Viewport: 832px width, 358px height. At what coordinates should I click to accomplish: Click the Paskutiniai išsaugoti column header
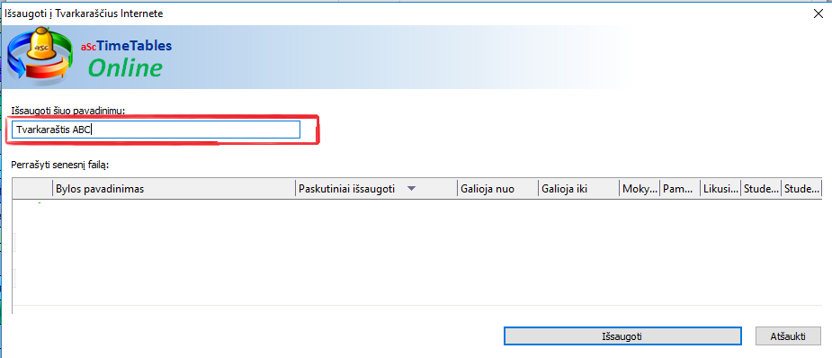376,189
